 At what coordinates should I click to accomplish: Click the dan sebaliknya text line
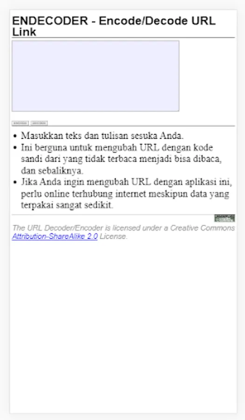point(53,171)
